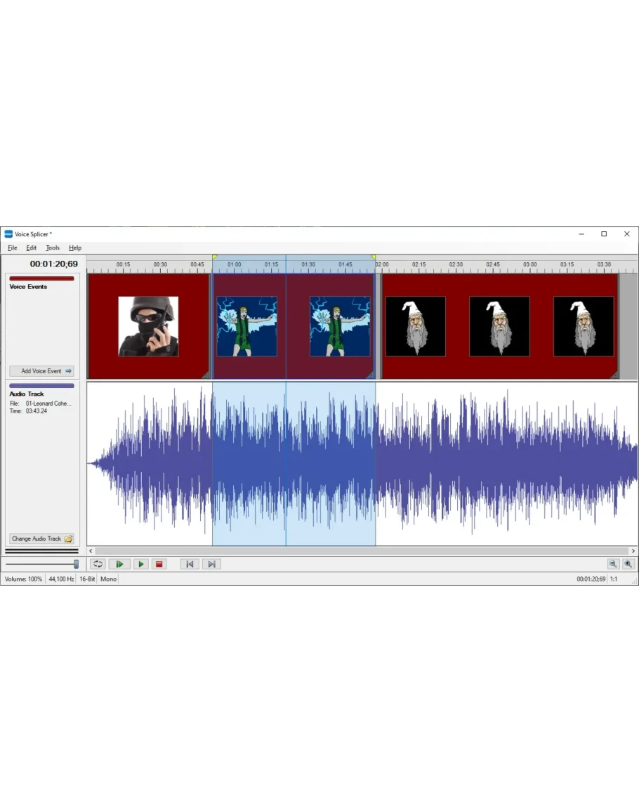Click the Add Voice Event button
The width and height of the screenshot is (639, 812).
coord(41,371)
